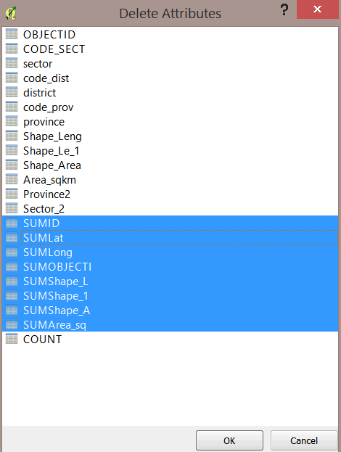The image size is (341, 452).
Task: Select the code_dist field
Action: 170,78
